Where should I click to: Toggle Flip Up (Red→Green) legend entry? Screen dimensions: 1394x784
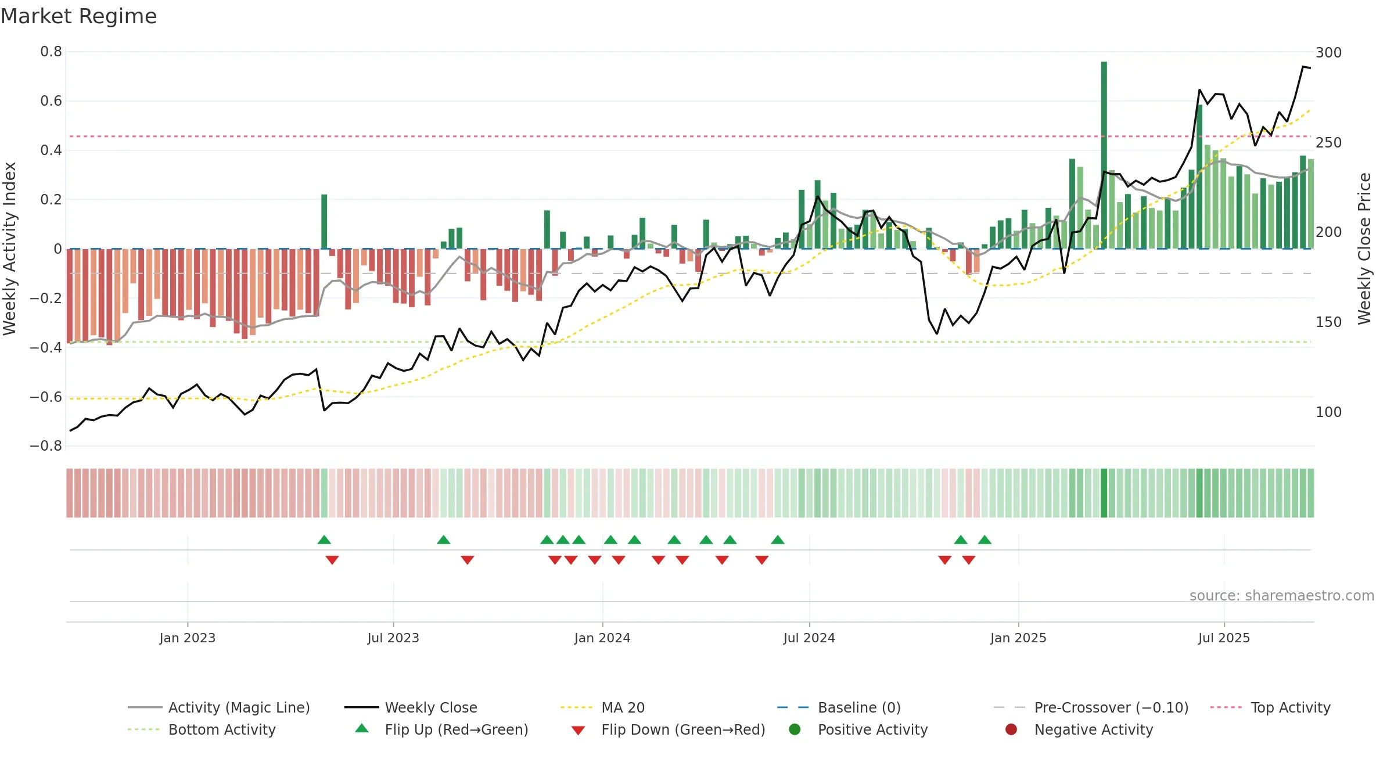coord(441,729)
